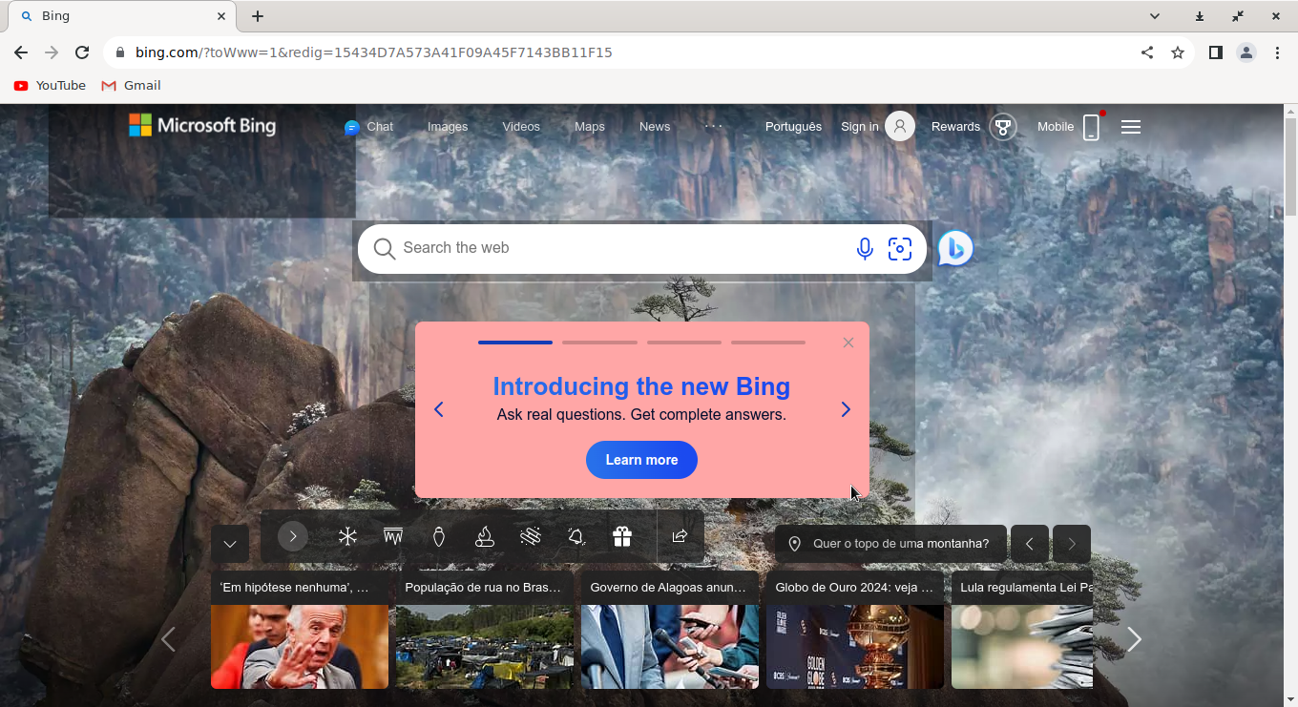1298x707 pixels.
Task: Show previous background image
Action: 1030,544
